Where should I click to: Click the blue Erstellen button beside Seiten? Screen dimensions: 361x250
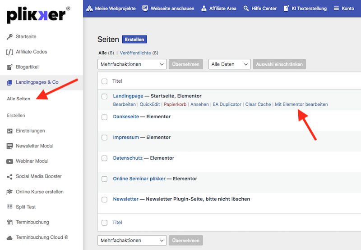[x=134, y=40]
